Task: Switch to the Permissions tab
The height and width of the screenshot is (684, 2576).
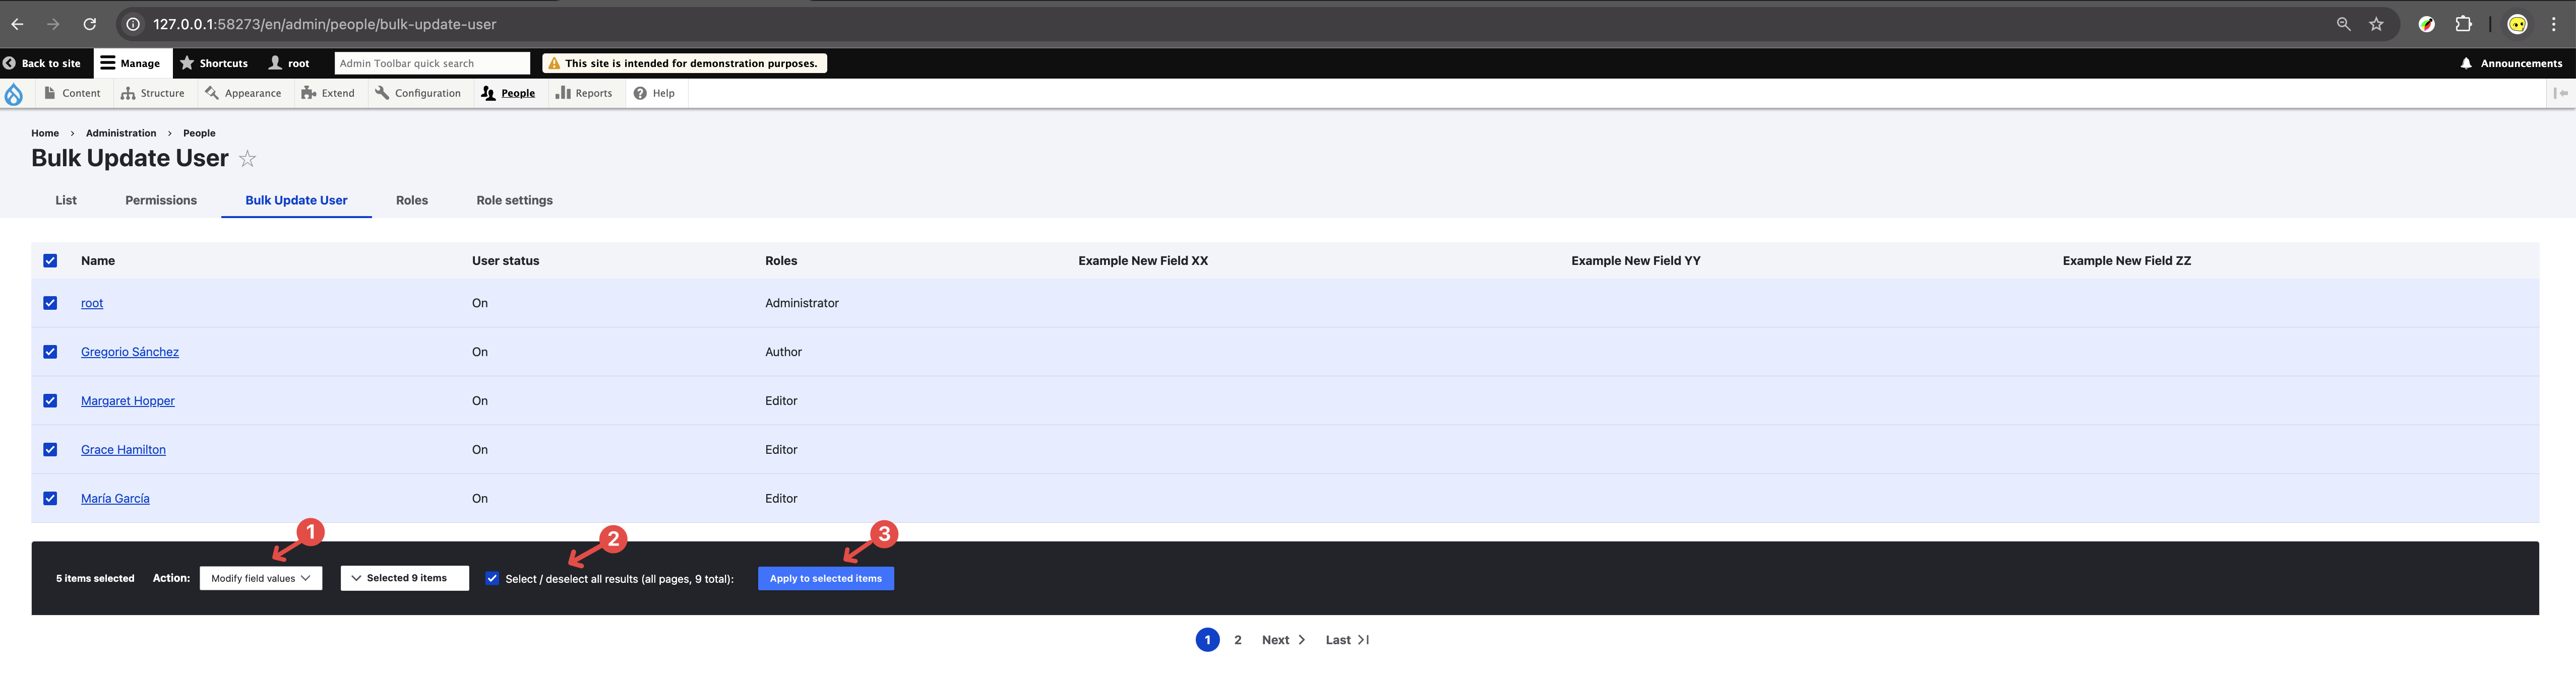Action: click(161, 199)
